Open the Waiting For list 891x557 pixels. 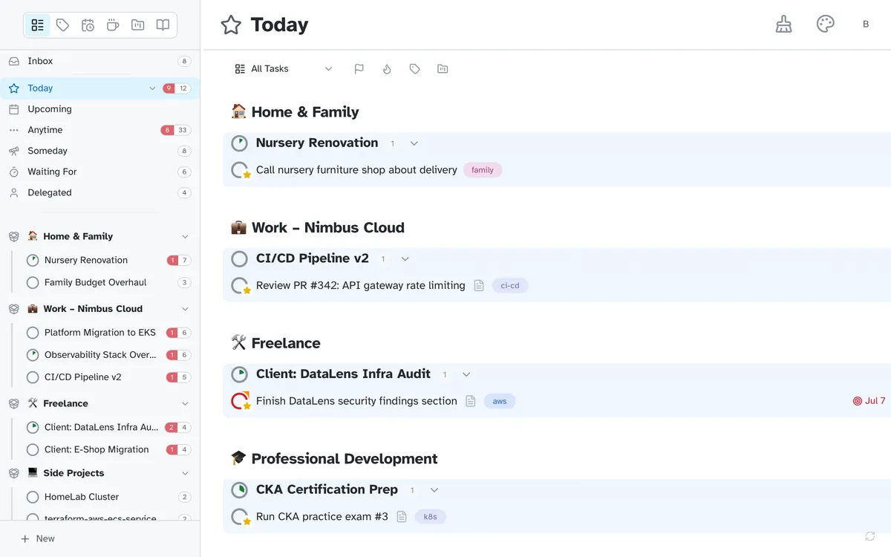99,172
